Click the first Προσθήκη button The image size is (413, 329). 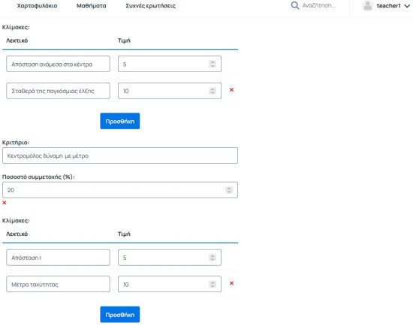[120, 121]
